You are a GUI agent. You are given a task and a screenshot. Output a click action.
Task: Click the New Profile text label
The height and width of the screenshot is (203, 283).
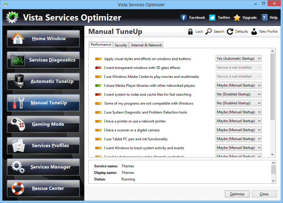(x=268, y=32)
